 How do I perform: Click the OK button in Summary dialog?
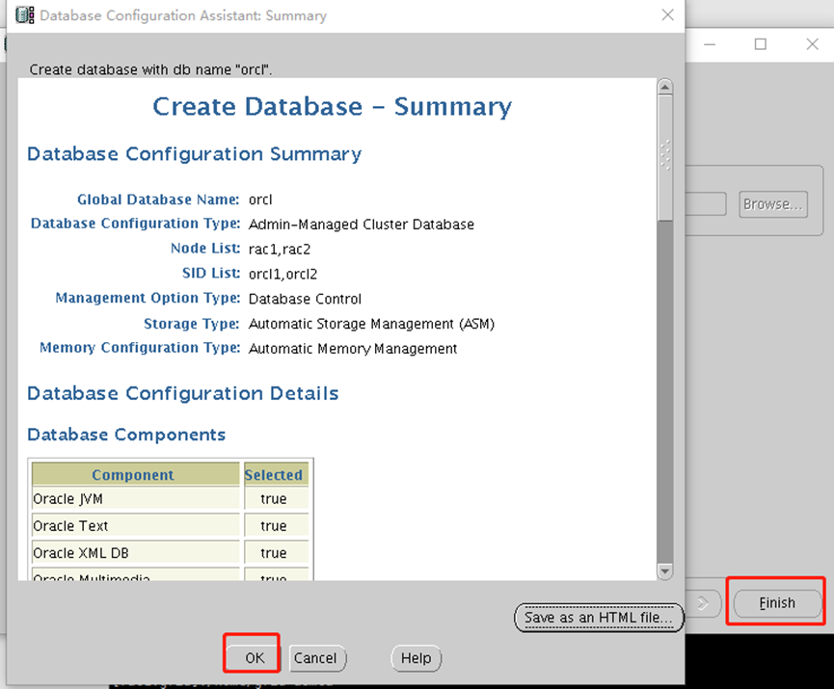[254, 658]
